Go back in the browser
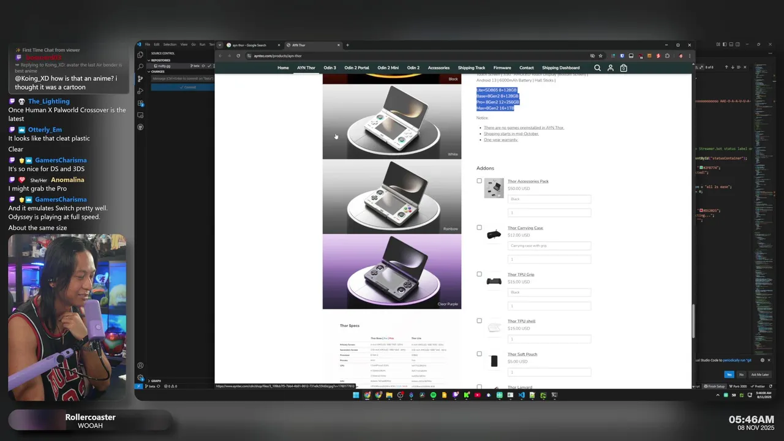The height and width of the screenshot is (441, 784). tap(221, 56)
